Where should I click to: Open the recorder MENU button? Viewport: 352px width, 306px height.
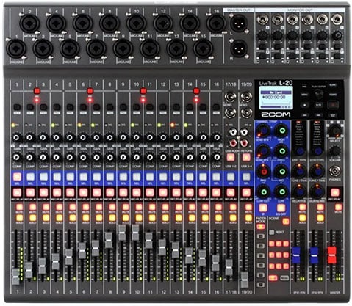(304, 95)
